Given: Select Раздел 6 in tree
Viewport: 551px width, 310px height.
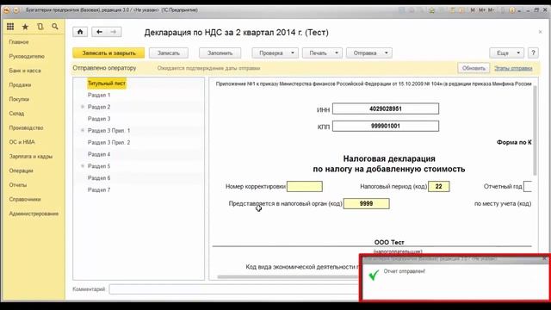Looking at the screenshot, I should point(99,178).
